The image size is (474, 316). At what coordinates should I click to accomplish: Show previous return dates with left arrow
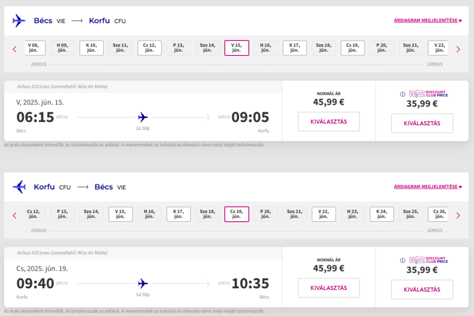click(14, 215)
